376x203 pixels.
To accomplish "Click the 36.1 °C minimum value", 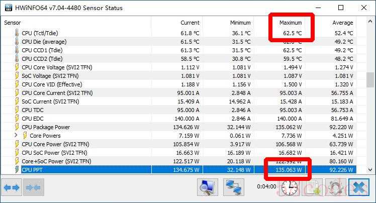I will coord(241,33).
